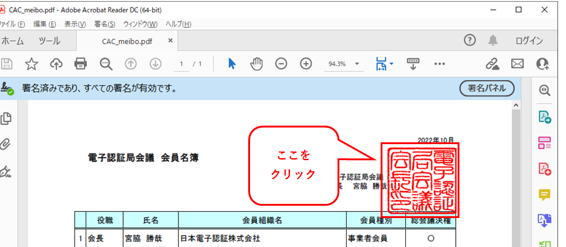
Task: Open the Comment tool in right pane
Action: [544, 195]
